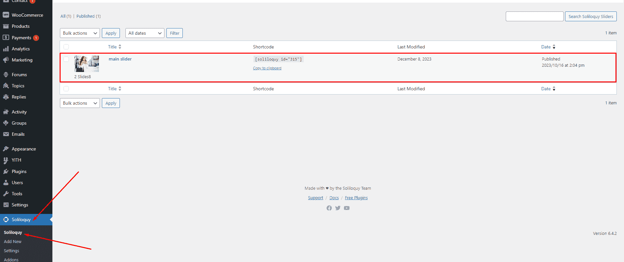Open the bottom Bulk actions dropdown
The width and height of the screenshot is (624, 262).
[x=80, y=103]
